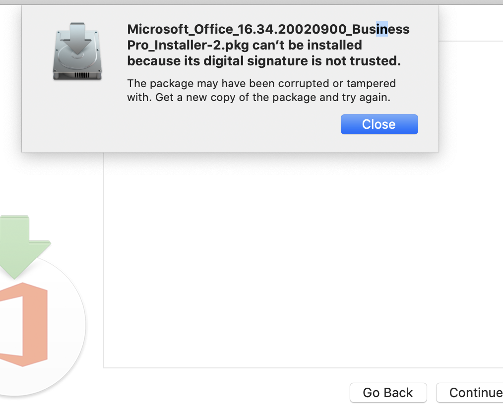
Task: Click the installer hard-drive icon in the alert
Action: click(77, 51)
